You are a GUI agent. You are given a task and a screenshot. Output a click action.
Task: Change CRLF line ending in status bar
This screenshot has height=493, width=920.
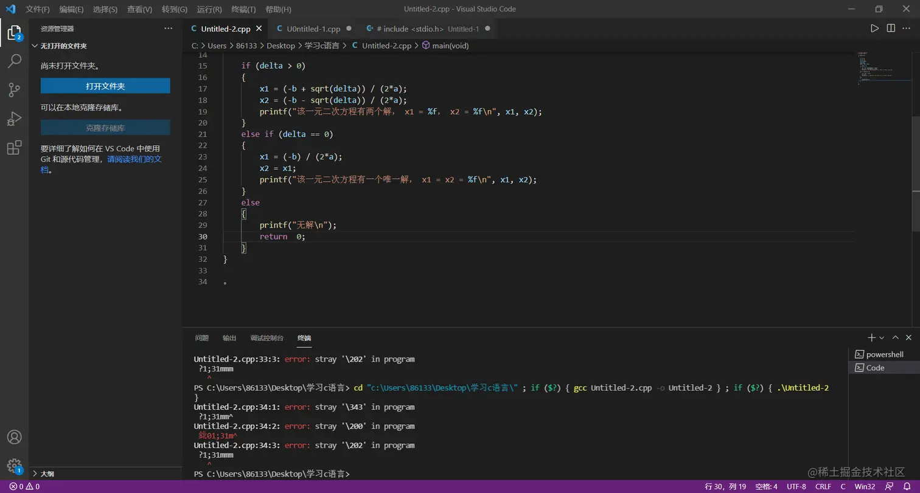[x=823, y=486]
